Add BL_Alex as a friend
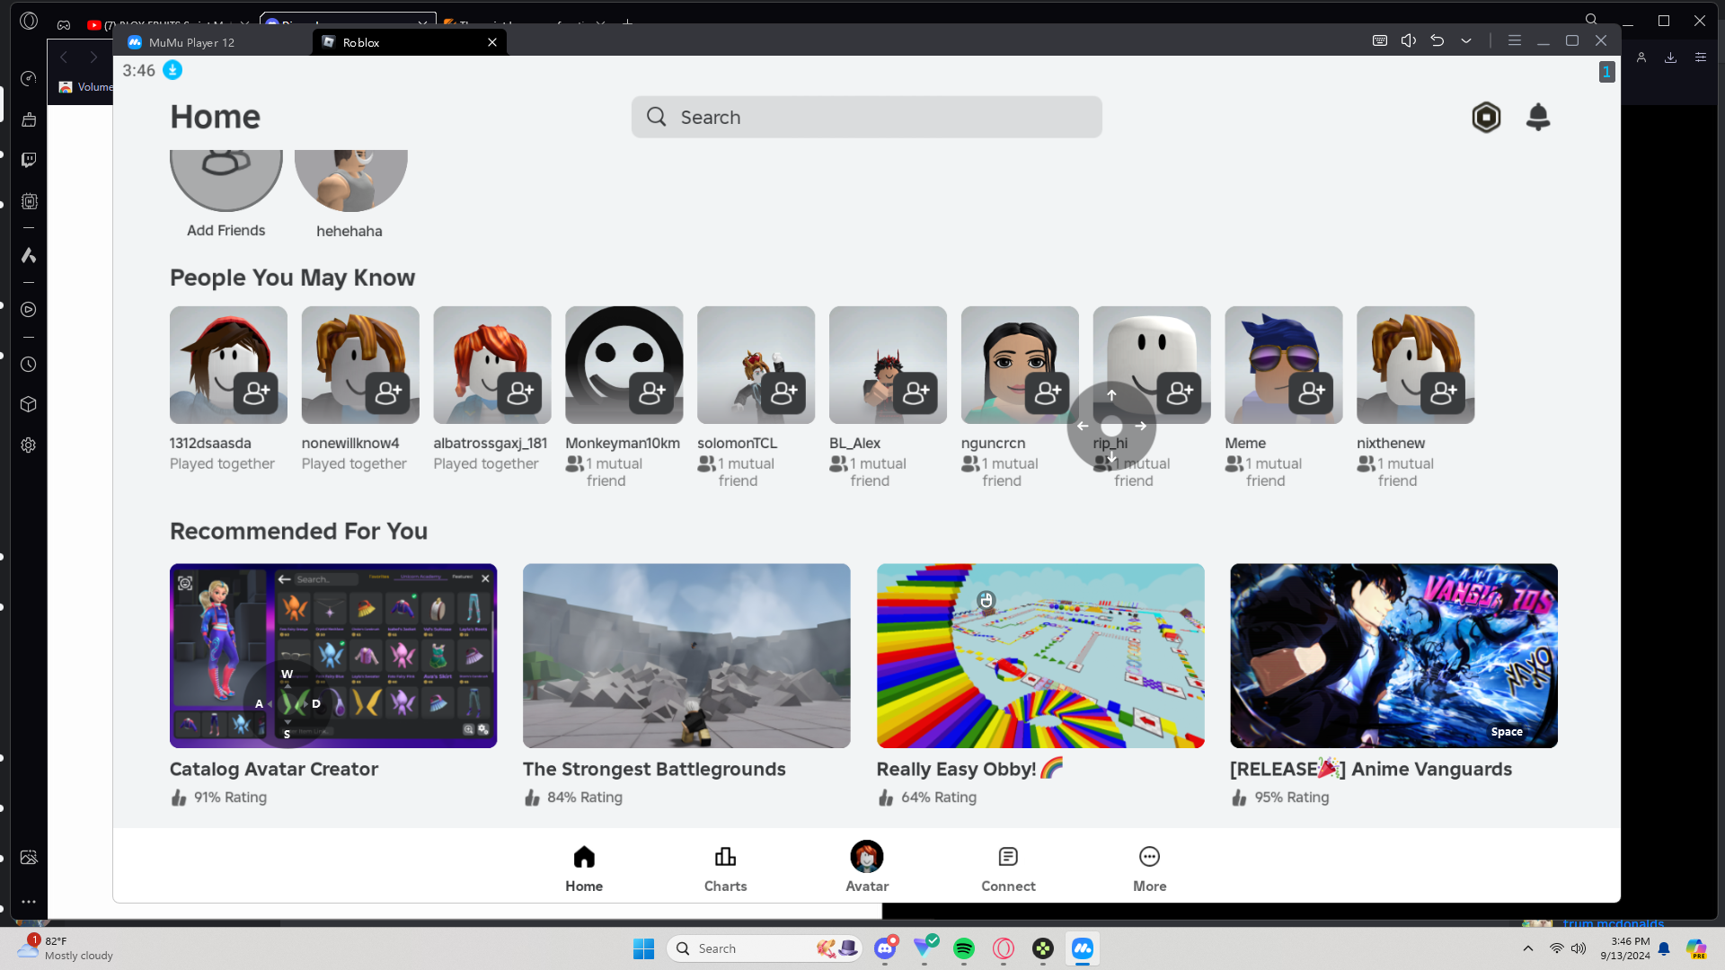Screen dimensions: 1725x970 [x=916, y=392]
